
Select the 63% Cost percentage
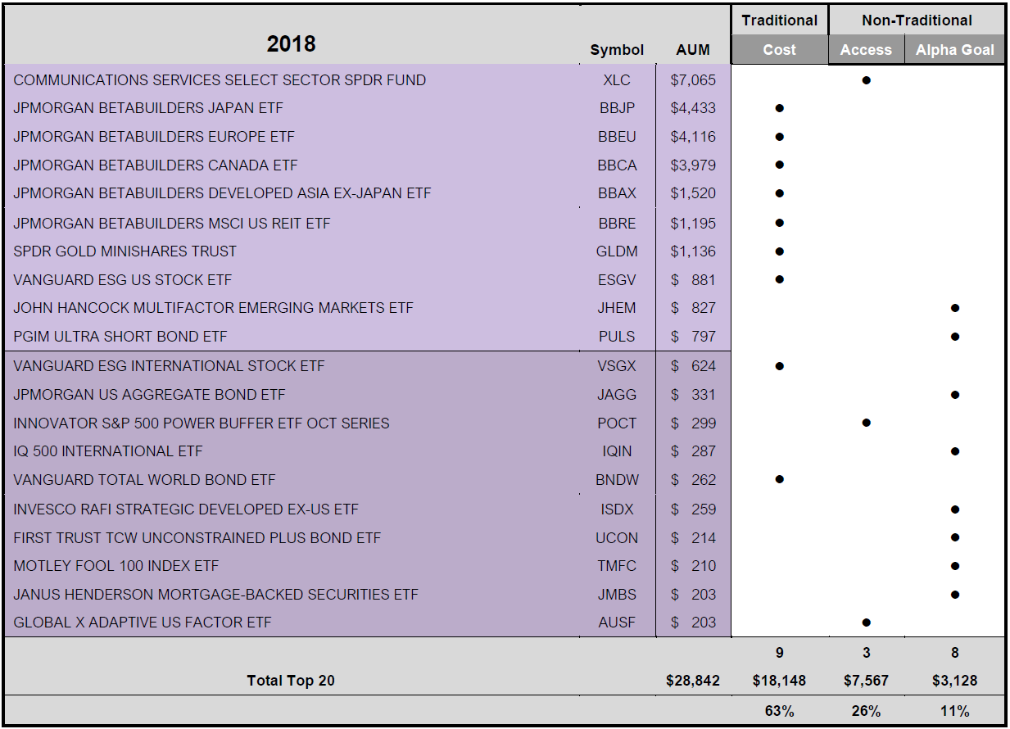pos(779,711)
